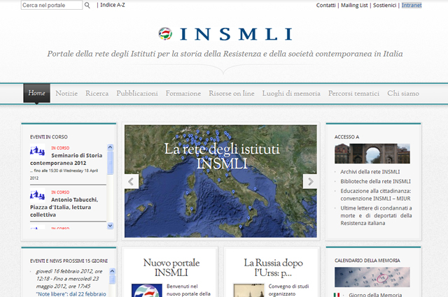Go to next slide arrow
This screenshot has width=448, height=297.
point(310,182)
